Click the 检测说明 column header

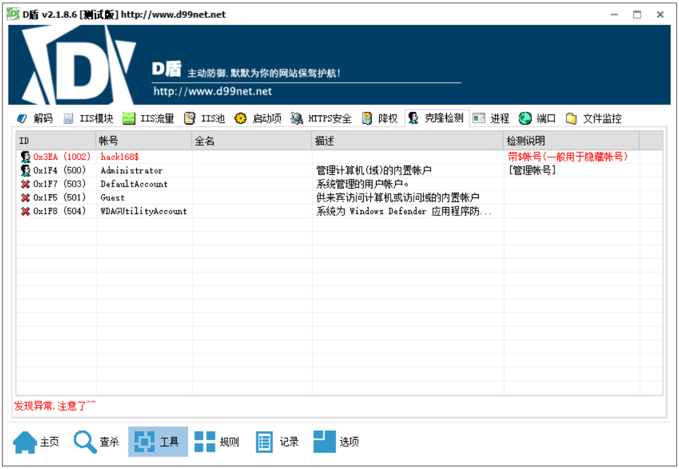point(571,141)
